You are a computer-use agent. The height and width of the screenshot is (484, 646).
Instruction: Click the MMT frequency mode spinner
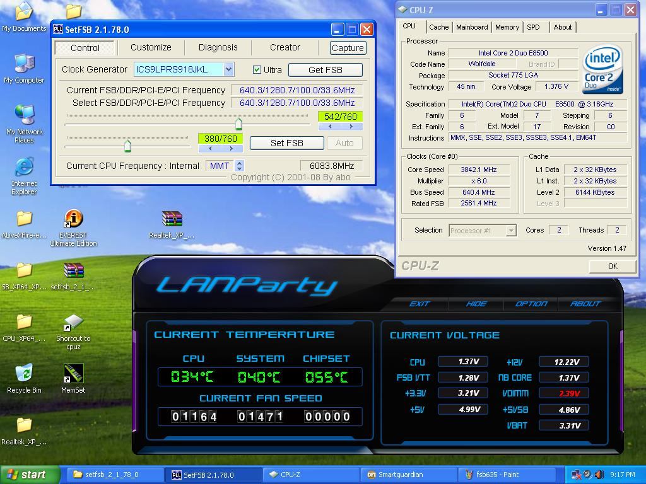coord(239,166)
